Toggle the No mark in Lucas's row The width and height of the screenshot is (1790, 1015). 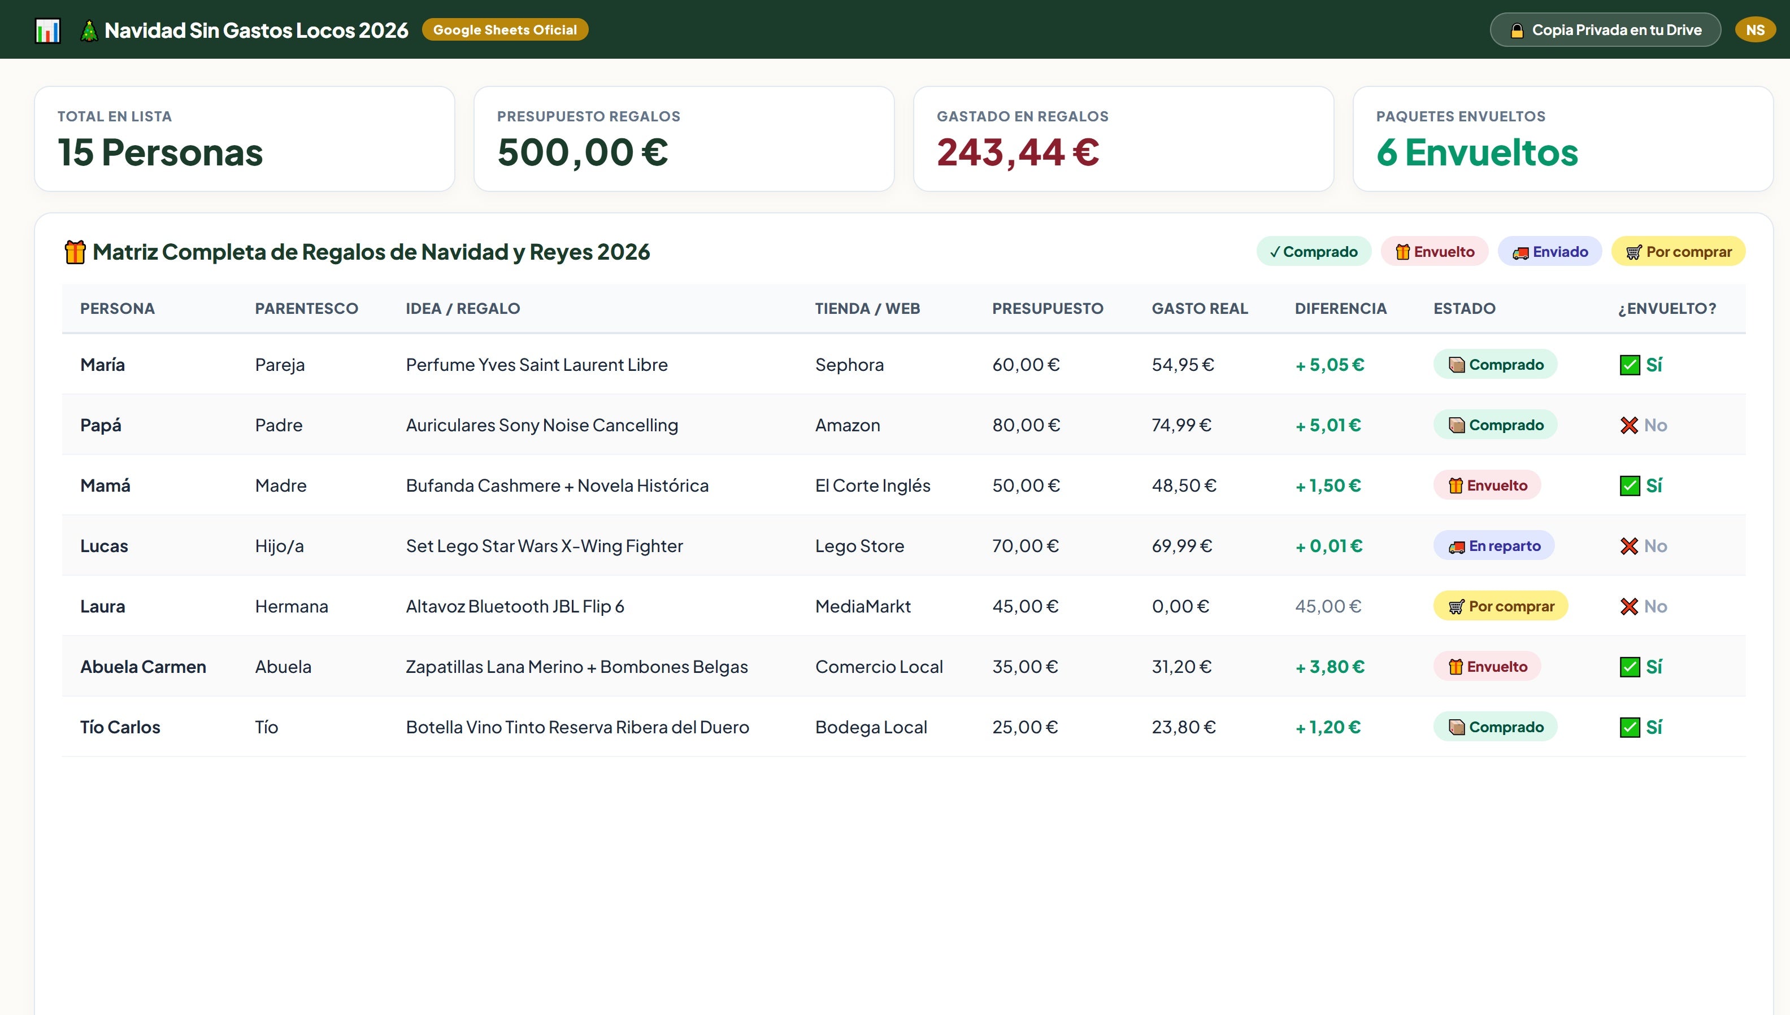1629,546
